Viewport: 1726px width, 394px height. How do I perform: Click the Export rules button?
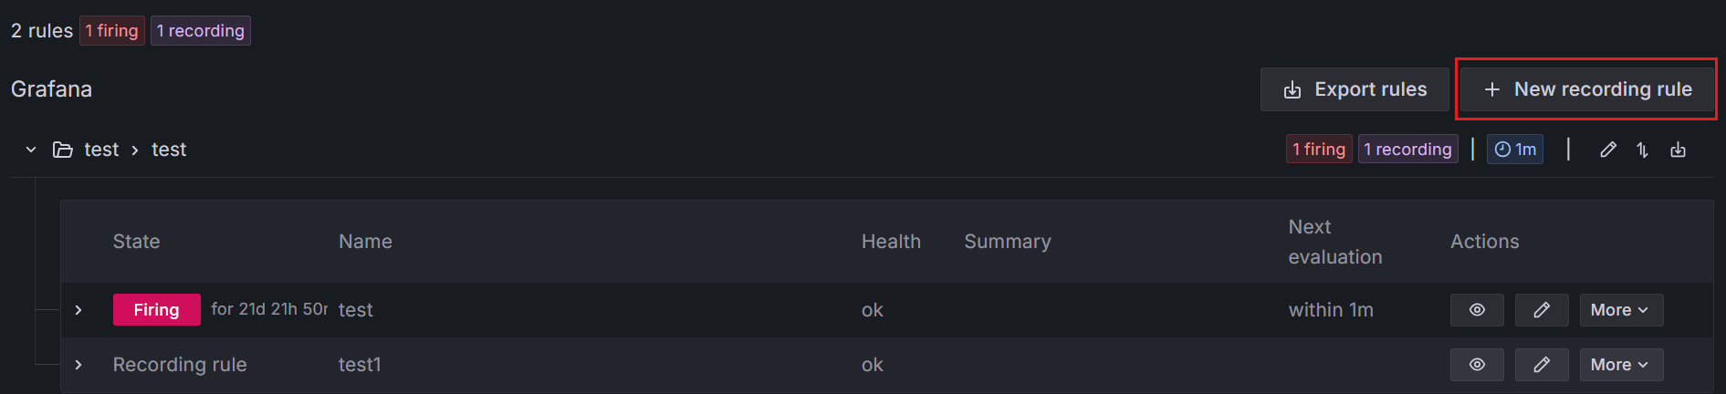(1355, 89)
